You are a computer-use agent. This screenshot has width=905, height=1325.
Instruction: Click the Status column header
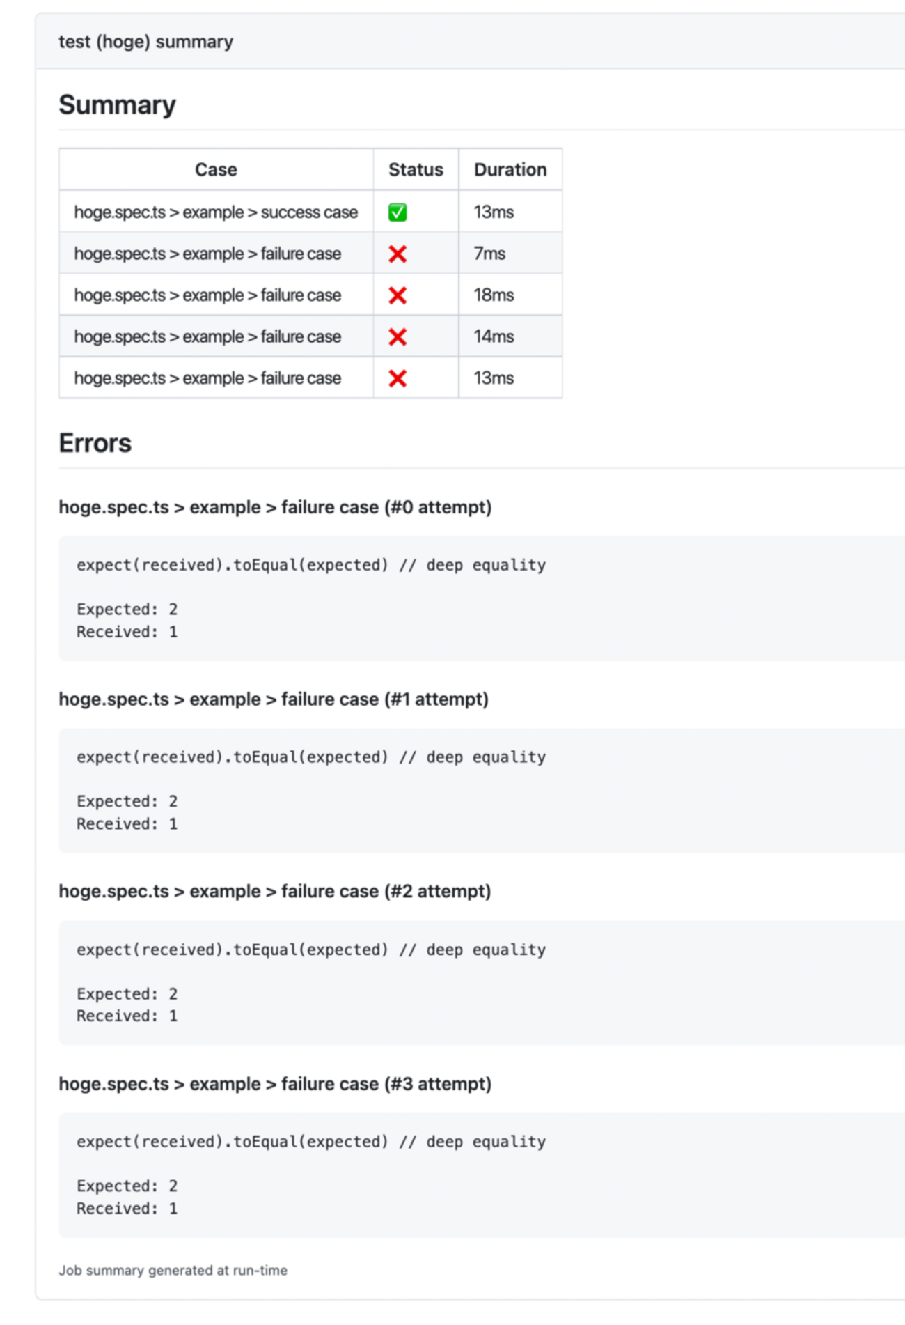[416, 169]
